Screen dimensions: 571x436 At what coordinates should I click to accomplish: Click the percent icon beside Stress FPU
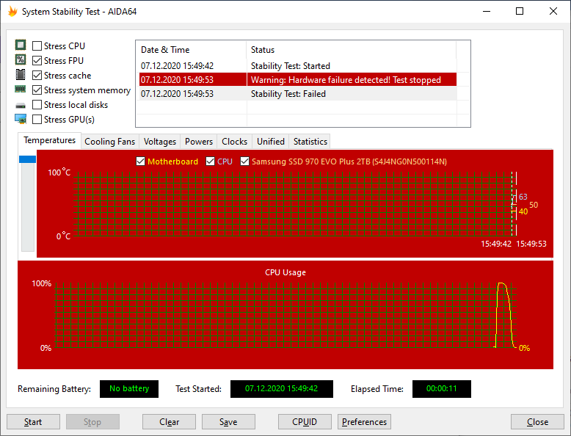point(21,59)
